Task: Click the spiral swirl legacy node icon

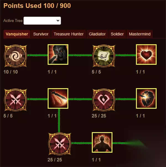Action: tap(15, 56)
